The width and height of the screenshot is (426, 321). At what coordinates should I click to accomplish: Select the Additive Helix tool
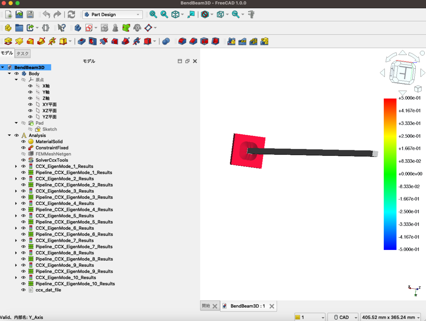[x=52, y=41]
